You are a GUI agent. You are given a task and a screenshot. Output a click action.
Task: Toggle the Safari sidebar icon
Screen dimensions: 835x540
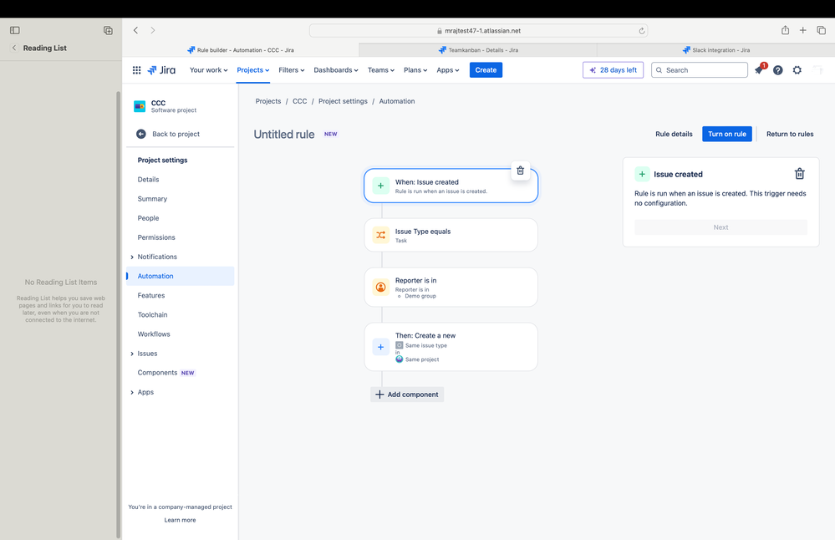[x=15, y=30]
